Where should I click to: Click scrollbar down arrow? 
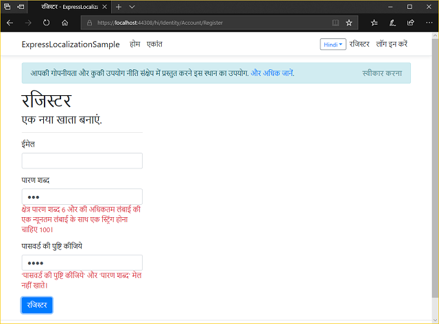pyautogui.click(x=435, y=320)
